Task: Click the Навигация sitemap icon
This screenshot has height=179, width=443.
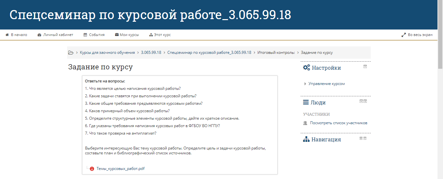Action: pyautogui.click(x=306, y=139)
